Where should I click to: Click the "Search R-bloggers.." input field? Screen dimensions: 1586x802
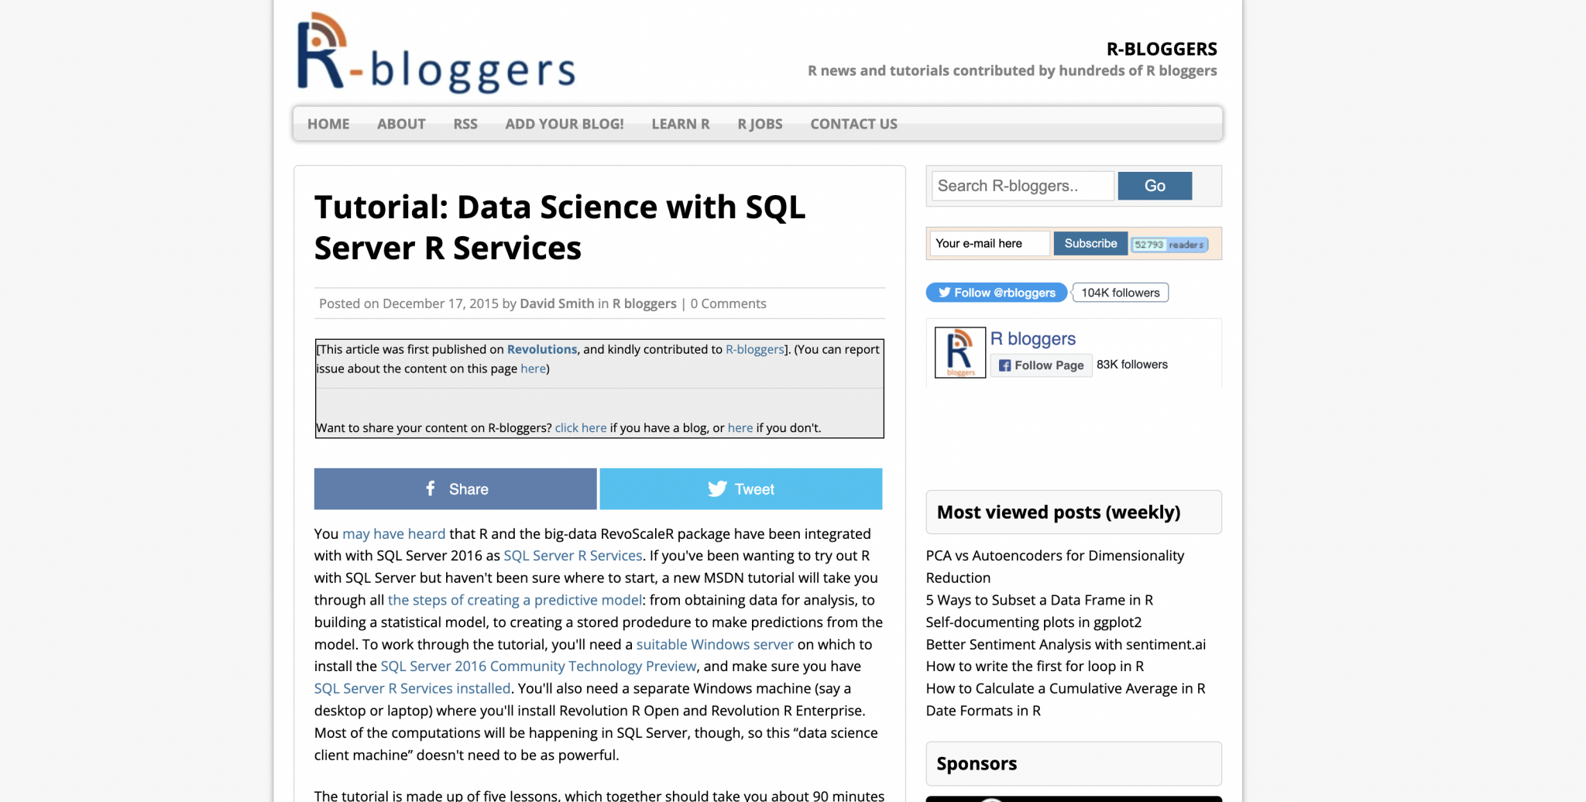pos(1022,186)
